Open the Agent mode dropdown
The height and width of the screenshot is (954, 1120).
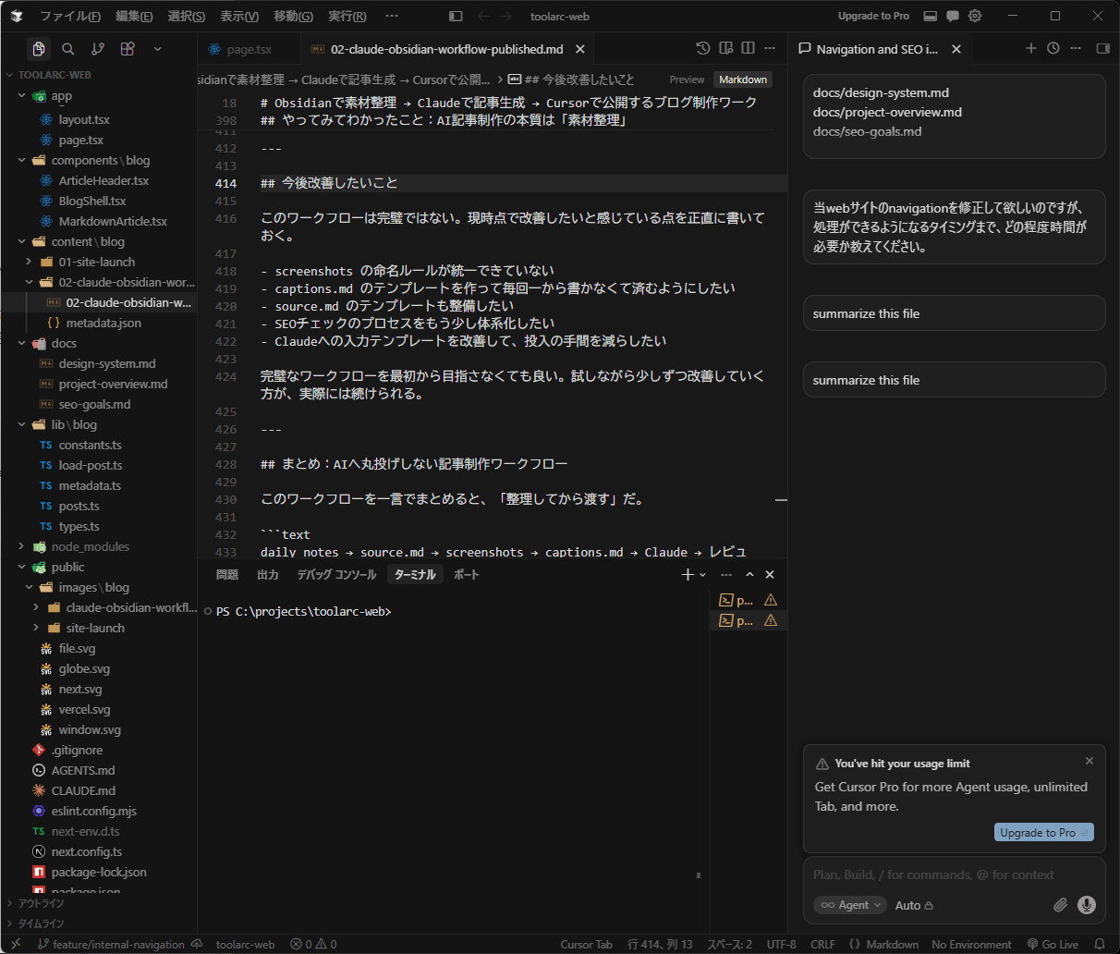[849, 905]
